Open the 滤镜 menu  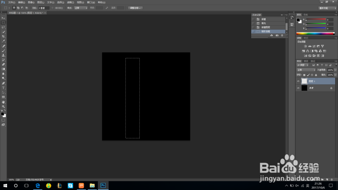pyautogui.click(x=71, y=2)
